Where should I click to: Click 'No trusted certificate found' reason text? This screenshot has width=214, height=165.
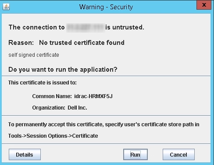pyautogui.click(x=82, y=43)
